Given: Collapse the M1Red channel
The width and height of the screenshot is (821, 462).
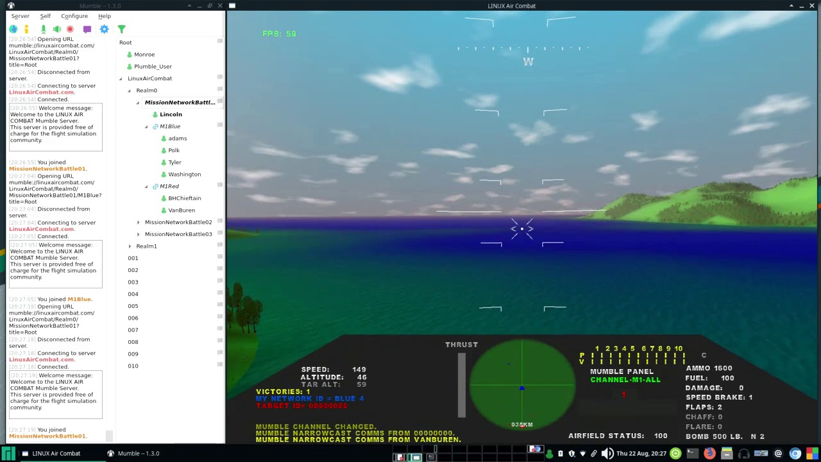Looking at the screenshot, I should click(146, 186).
